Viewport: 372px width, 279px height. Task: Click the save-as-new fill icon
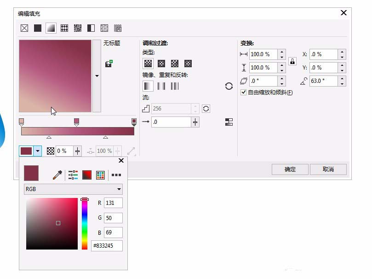point(109,64)
